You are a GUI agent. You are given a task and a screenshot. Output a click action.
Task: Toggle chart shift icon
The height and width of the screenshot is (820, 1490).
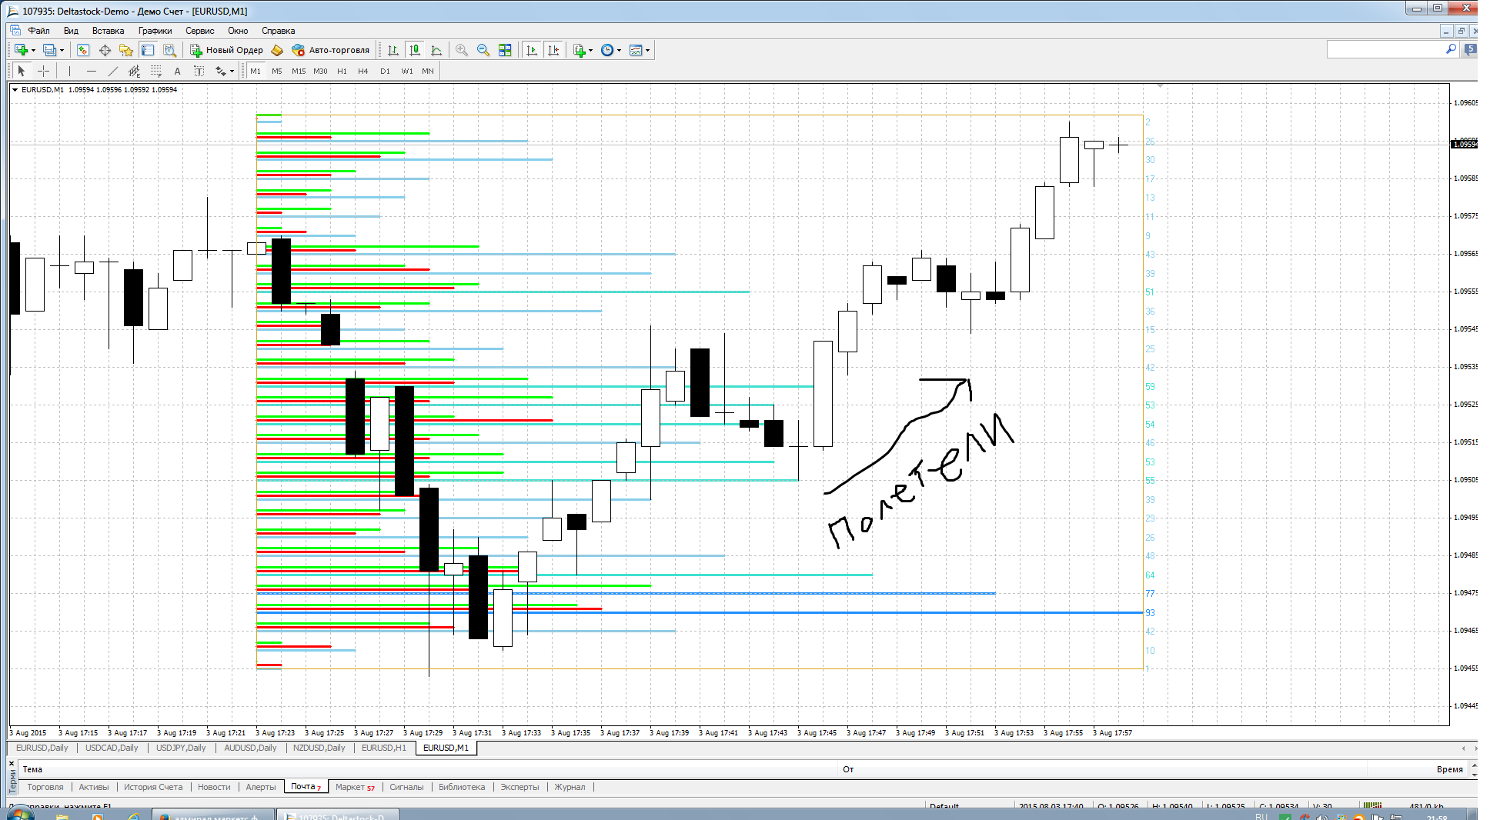pos(553,50)
